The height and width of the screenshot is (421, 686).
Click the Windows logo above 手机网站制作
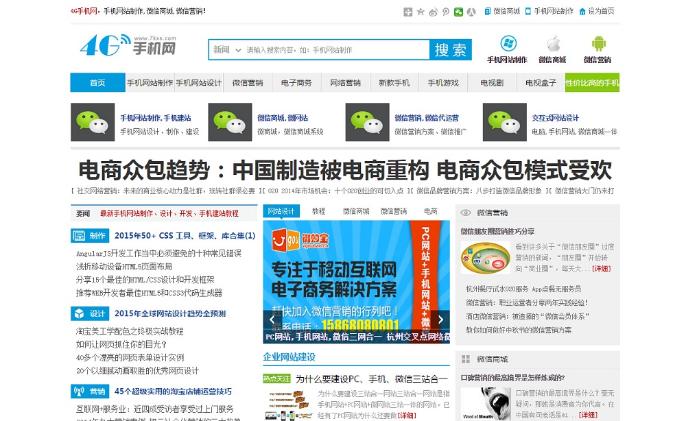click(x=508, y=43)
